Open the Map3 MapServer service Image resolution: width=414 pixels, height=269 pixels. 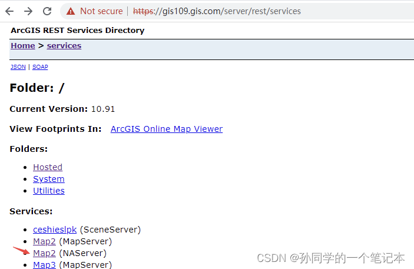coord(44,265)
